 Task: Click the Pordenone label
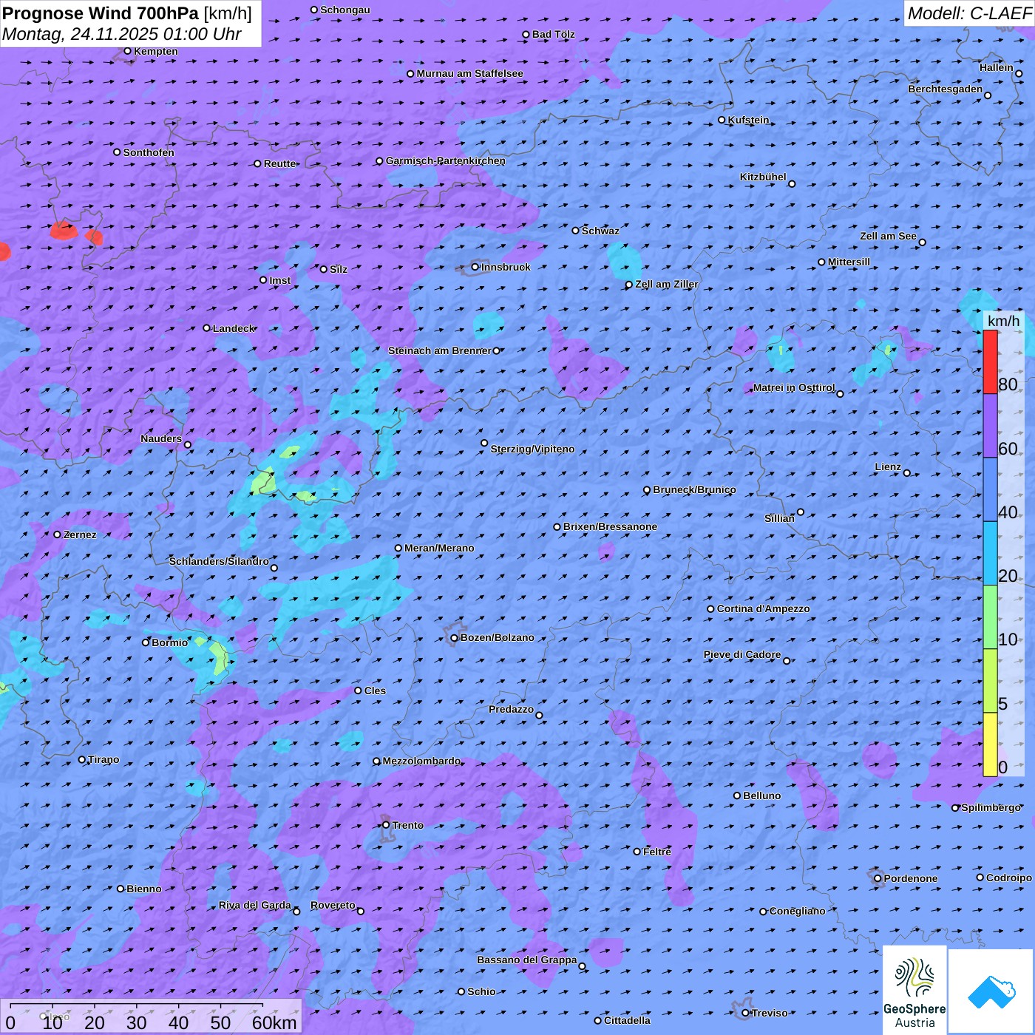point(911,878)
